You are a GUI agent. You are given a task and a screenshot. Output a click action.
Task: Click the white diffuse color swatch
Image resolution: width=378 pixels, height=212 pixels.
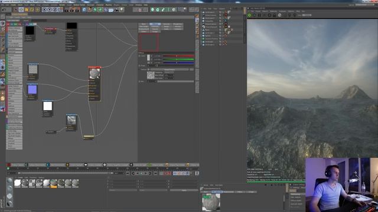[148, 58]
